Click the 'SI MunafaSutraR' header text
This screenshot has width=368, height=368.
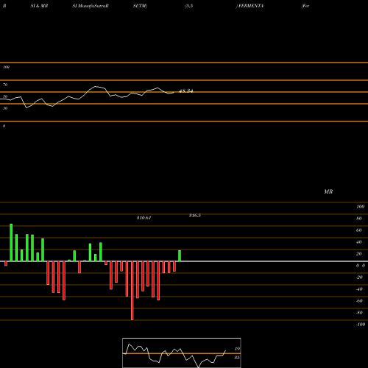tap(91, 6)
